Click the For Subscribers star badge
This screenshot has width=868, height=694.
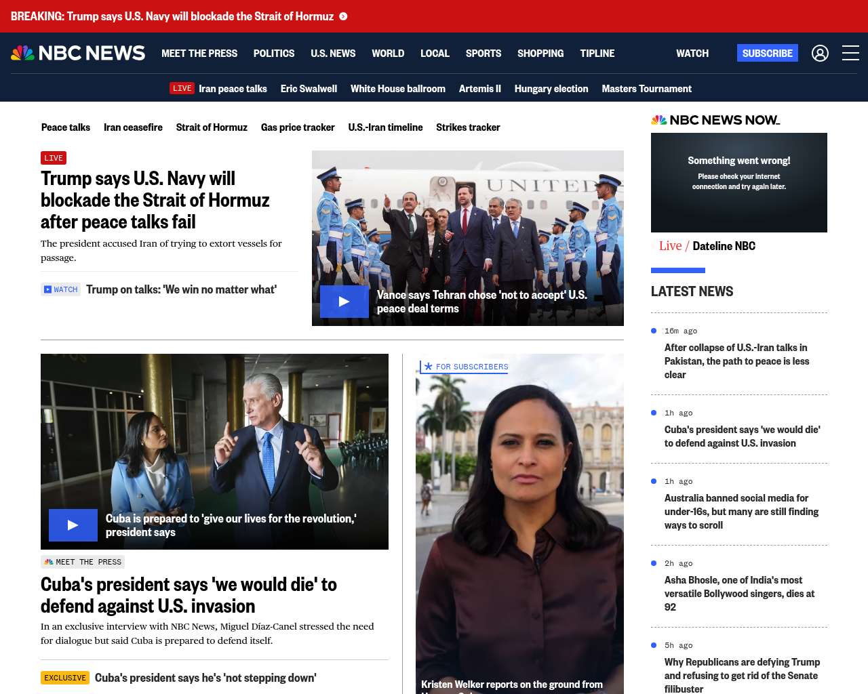tap(465, 367)
